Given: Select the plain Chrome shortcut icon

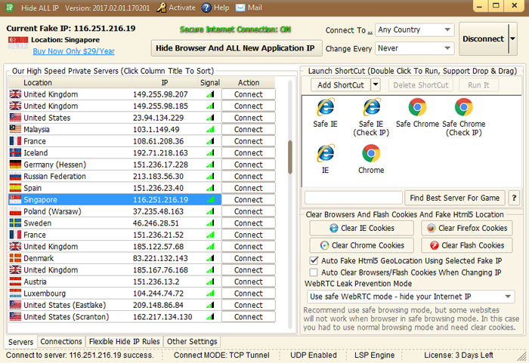Looking at the screenshot, I should tap(371, 153).
